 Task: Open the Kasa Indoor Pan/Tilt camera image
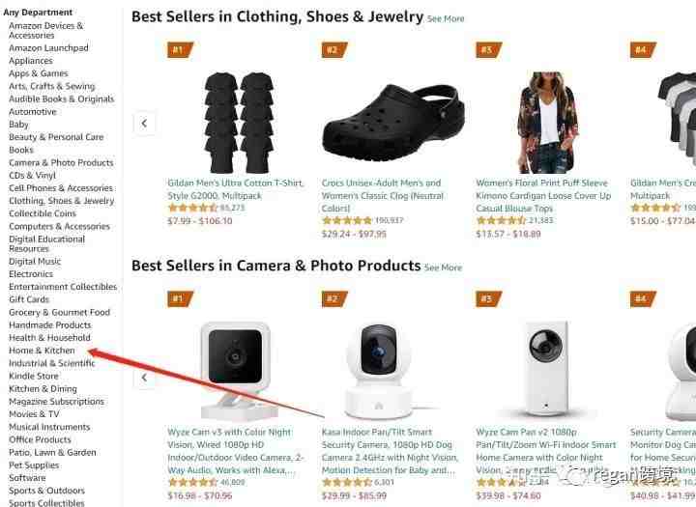point(380,371)
